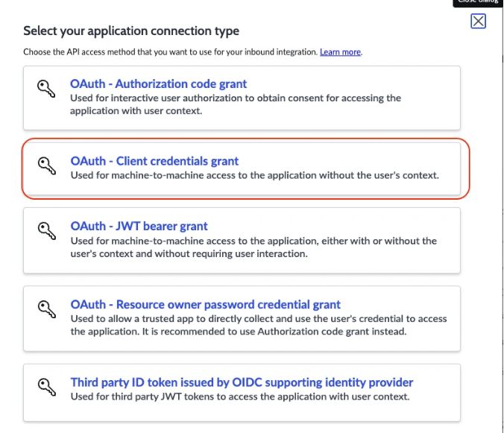
Task: Click the 'Select your application connection type' heading
Action: pos(131,31)
